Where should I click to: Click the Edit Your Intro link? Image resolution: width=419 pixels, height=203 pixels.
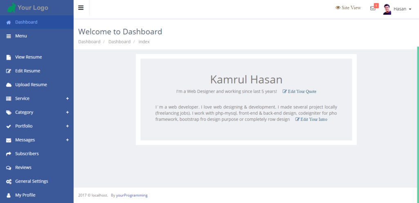point(311,119)
